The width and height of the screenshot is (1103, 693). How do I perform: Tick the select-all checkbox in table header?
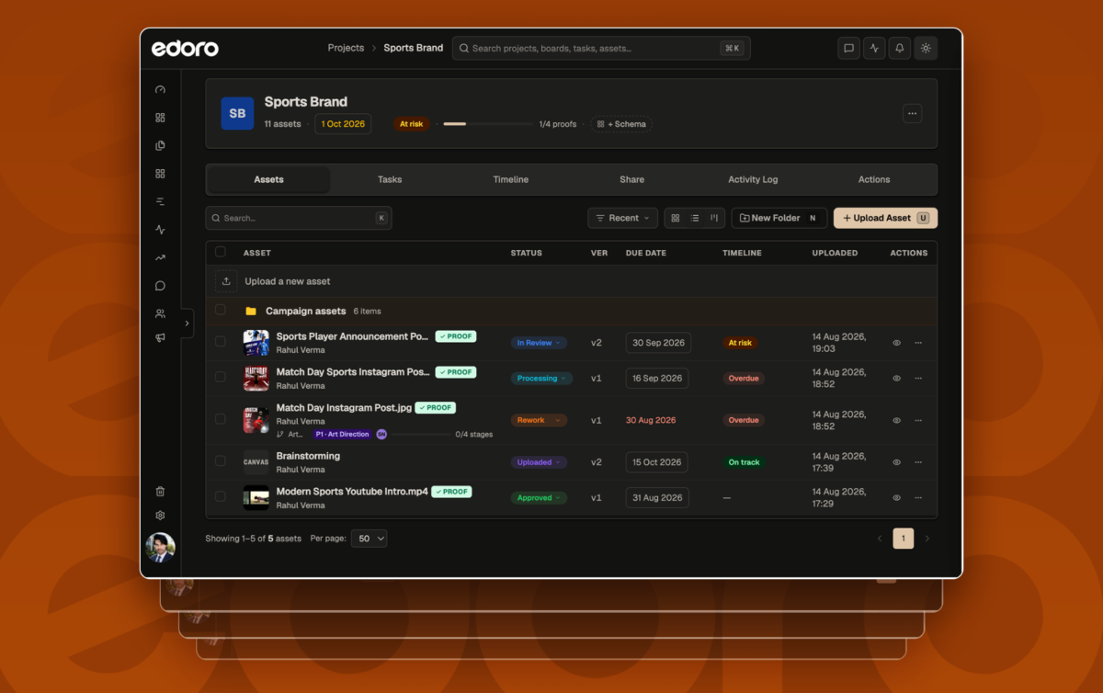click(221, 252)
